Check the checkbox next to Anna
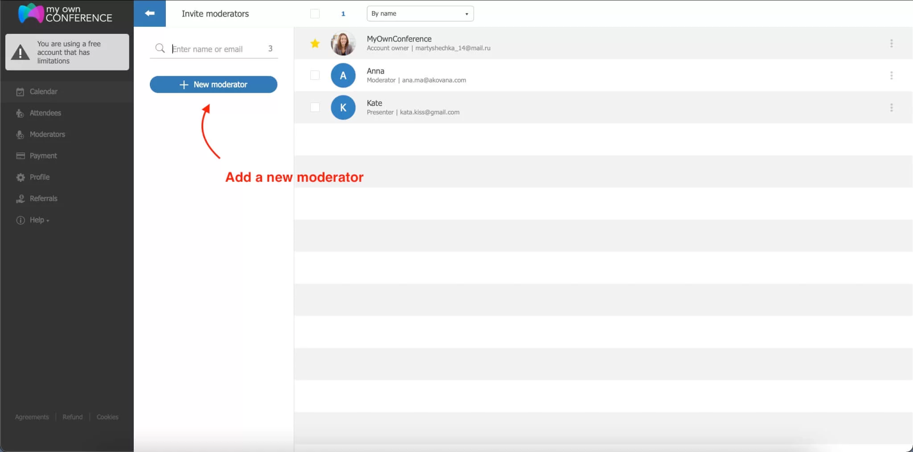 pos(314,75)
